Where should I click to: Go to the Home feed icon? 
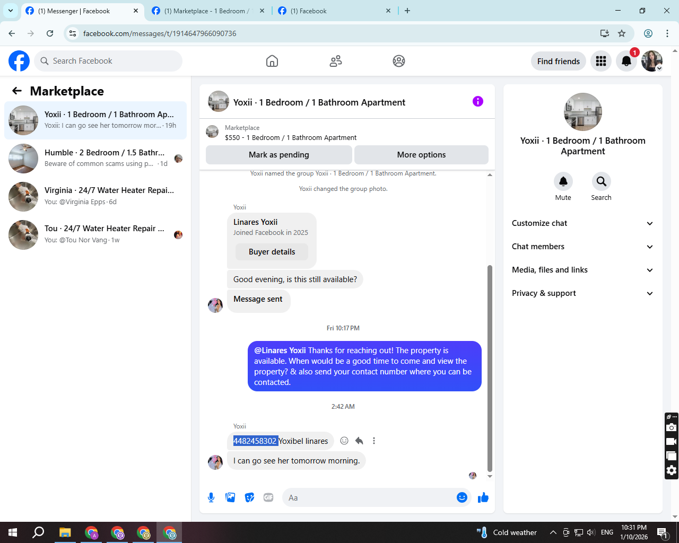272,61
